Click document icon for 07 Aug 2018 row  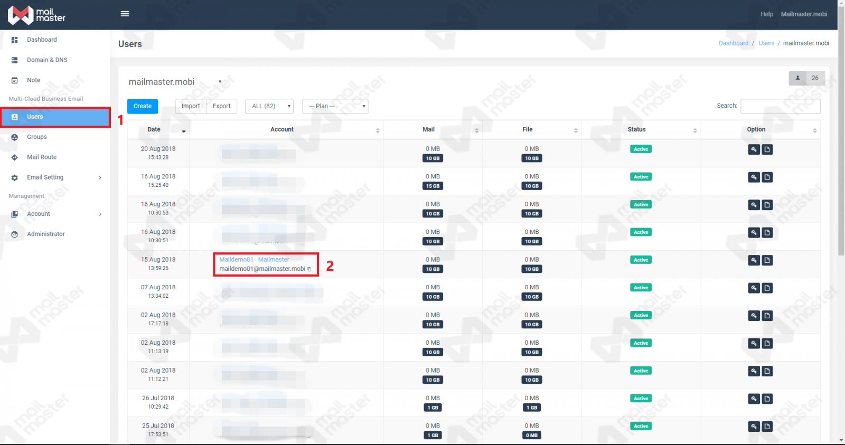[x=767, y=288]
